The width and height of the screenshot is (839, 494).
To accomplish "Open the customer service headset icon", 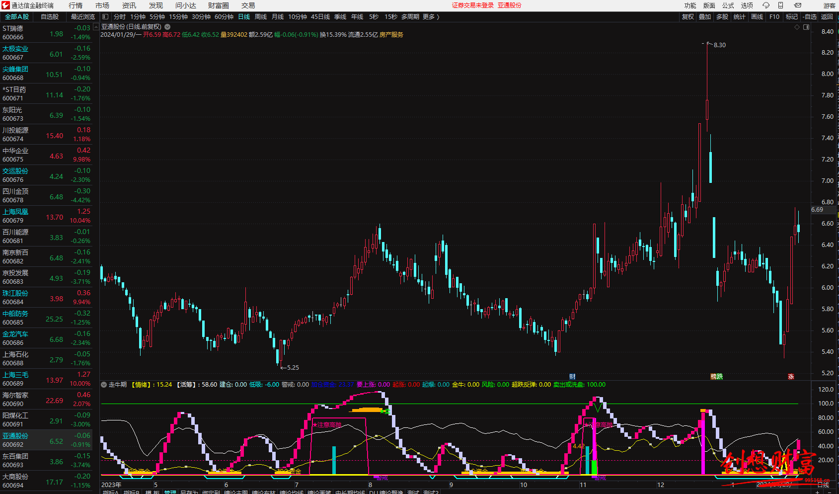I will point(766,5).
